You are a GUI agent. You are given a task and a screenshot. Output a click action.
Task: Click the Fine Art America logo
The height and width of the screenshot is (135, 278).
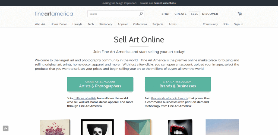tap(54, 14)
